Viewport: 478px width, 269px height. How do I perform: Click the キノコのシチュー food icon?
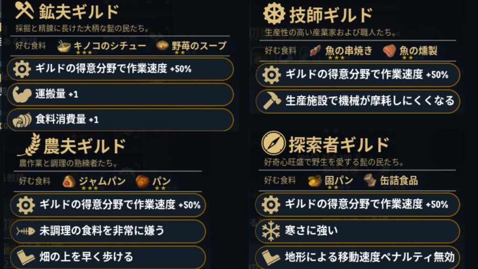click(64, 45)
